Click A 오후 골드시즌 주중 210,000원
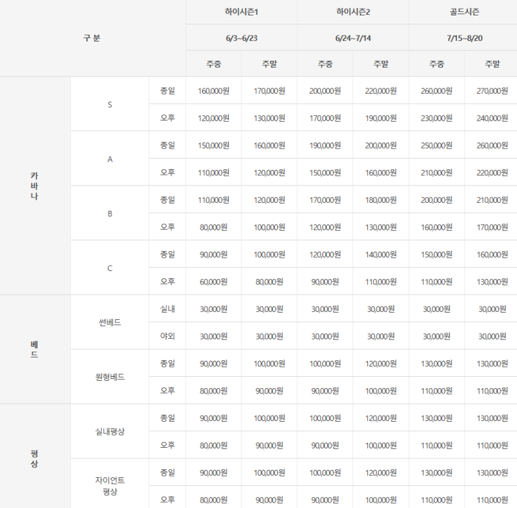The height and width of the screenshot is (508, 517). [x=437, y=173]
